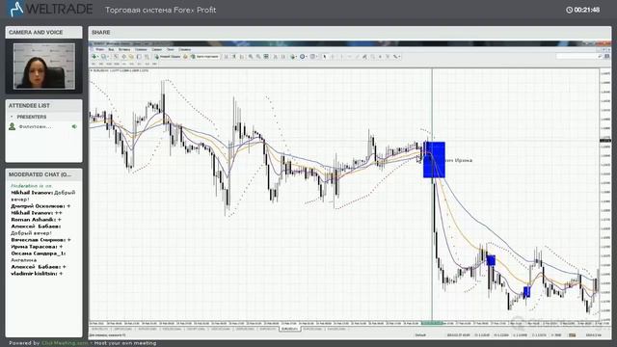The height and width of the screenshot is (347, 617).
Task: Select the MN timeframe button
Action: pos(154,64)
